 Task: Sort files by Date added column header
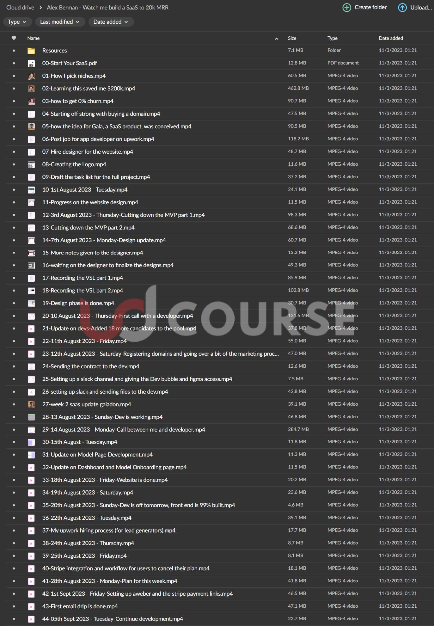pyautogui.click(x=391, y=38)
